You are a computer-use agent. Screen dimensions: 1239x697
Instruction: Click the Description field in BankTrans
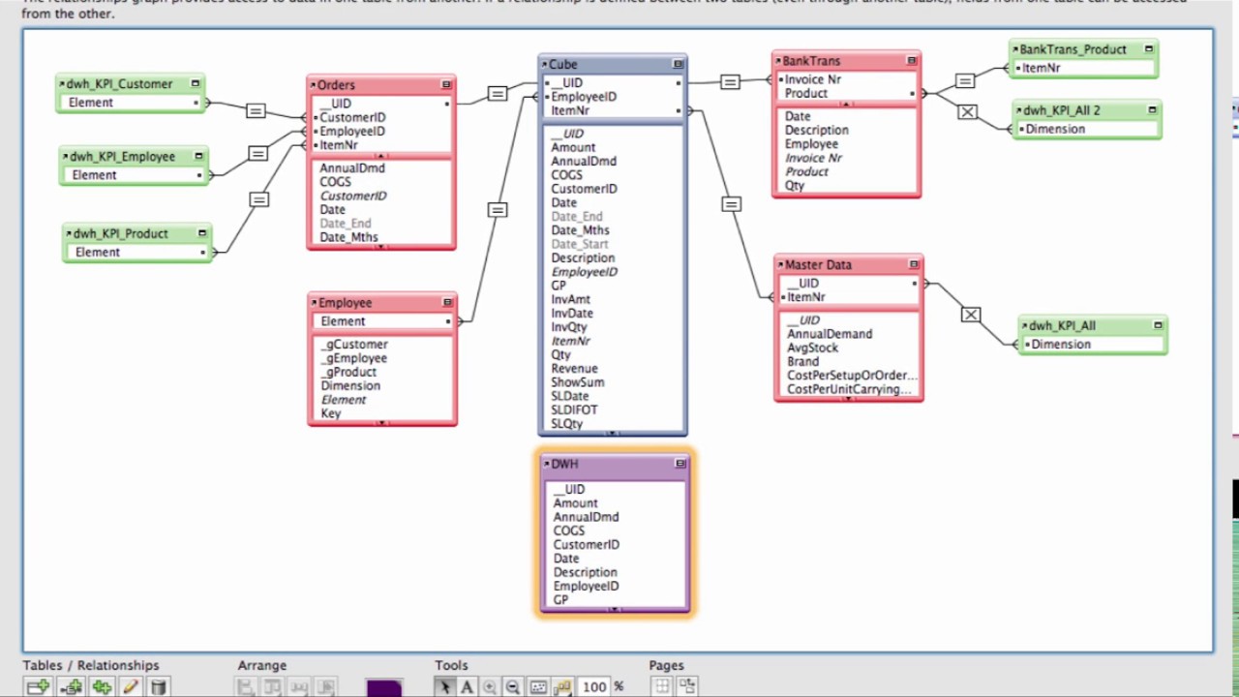[816, 131]
